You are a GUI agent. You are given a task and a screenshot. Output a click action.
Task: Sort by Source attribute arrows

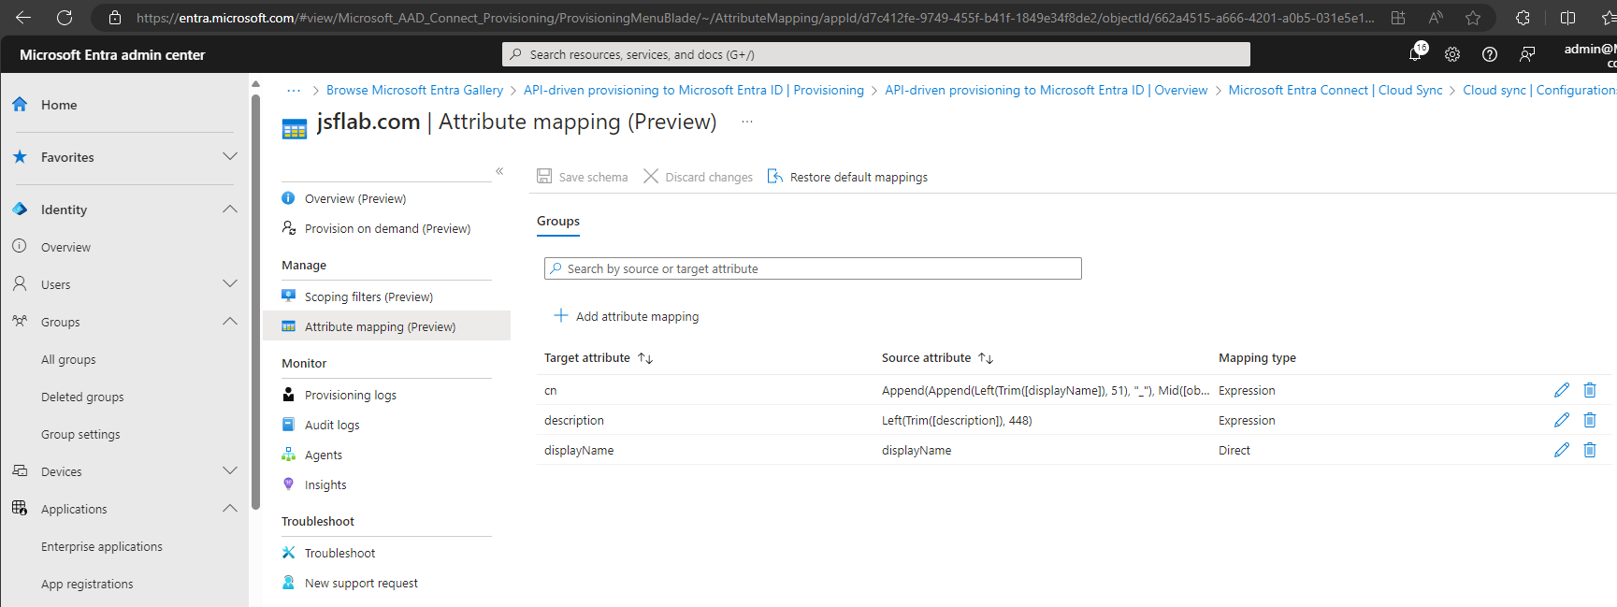(986, 358)
